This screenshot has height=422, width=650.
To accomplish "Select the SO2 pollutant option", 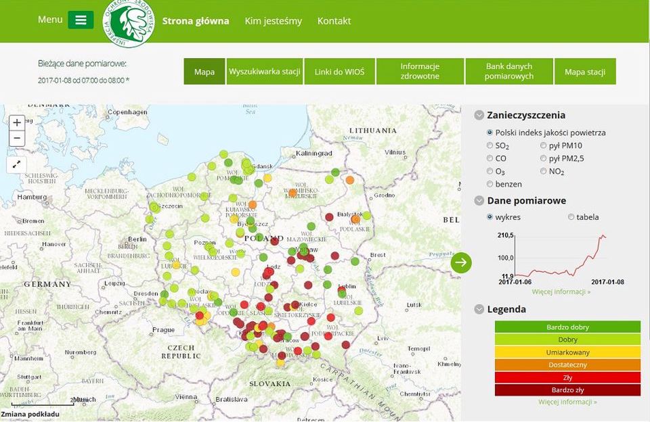I will coord(490,145).
